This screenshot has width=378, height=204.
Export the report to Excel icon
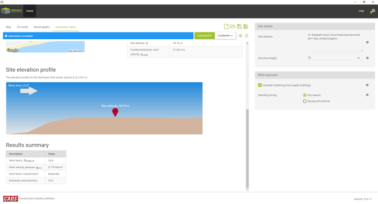[241, 36]
